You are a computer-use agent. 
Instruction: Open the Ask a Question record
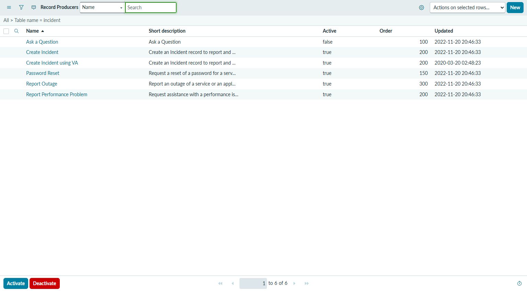[x=42, y=42]
